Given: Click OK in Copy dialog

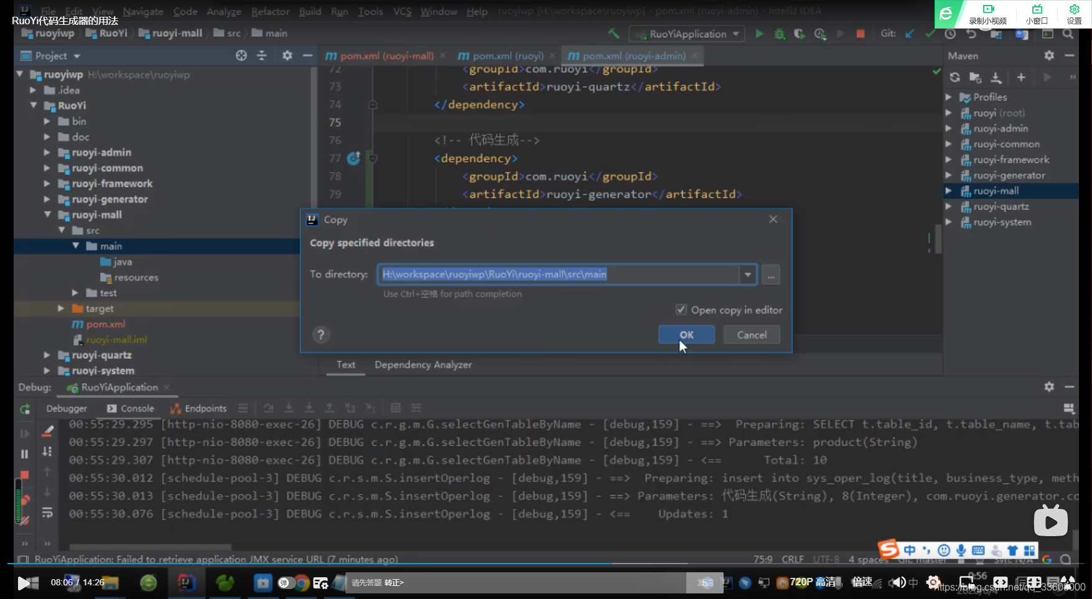Looking at the screenshot, I should click(x=686, y=335).
